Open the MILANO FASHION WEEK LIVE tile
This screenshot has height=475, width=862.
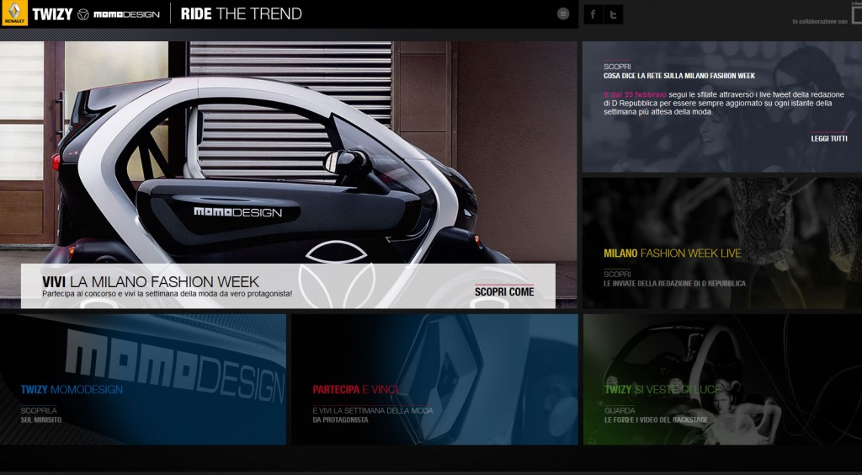click(722, 243)
